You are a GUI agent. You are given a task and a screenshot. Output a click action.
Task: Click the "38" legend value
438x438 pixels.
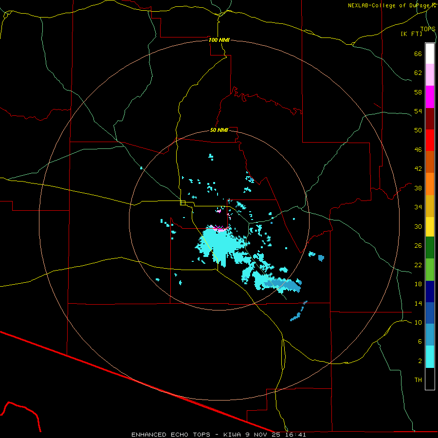pyautogui.click(x=418, y=188)
